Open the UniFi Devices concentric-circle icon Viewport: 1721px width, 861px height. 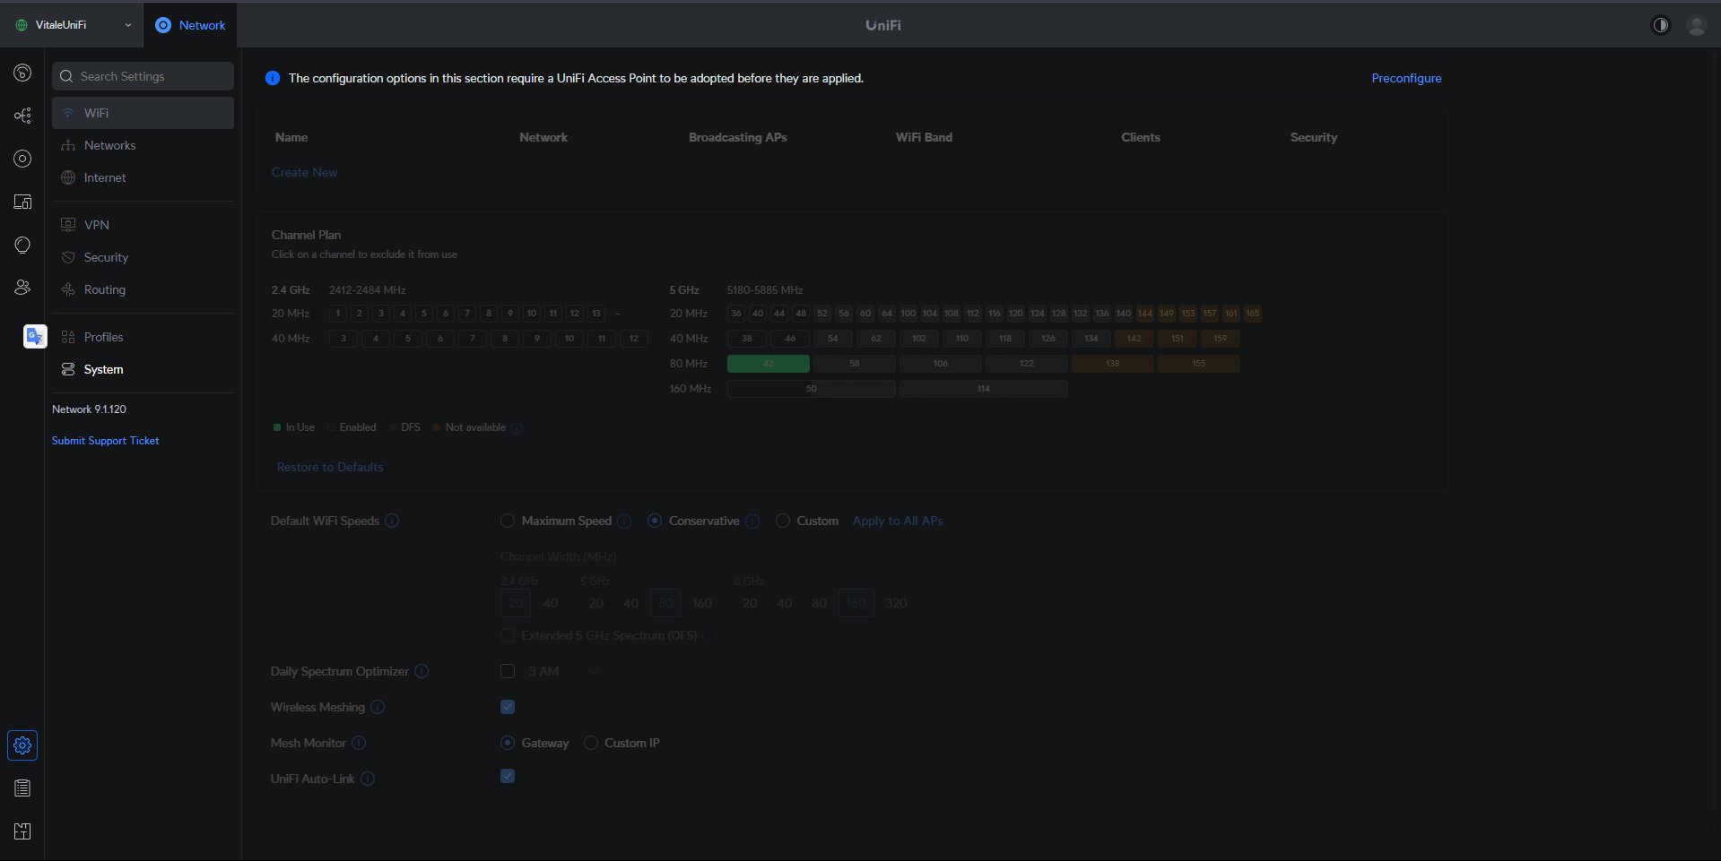(22, 159)
